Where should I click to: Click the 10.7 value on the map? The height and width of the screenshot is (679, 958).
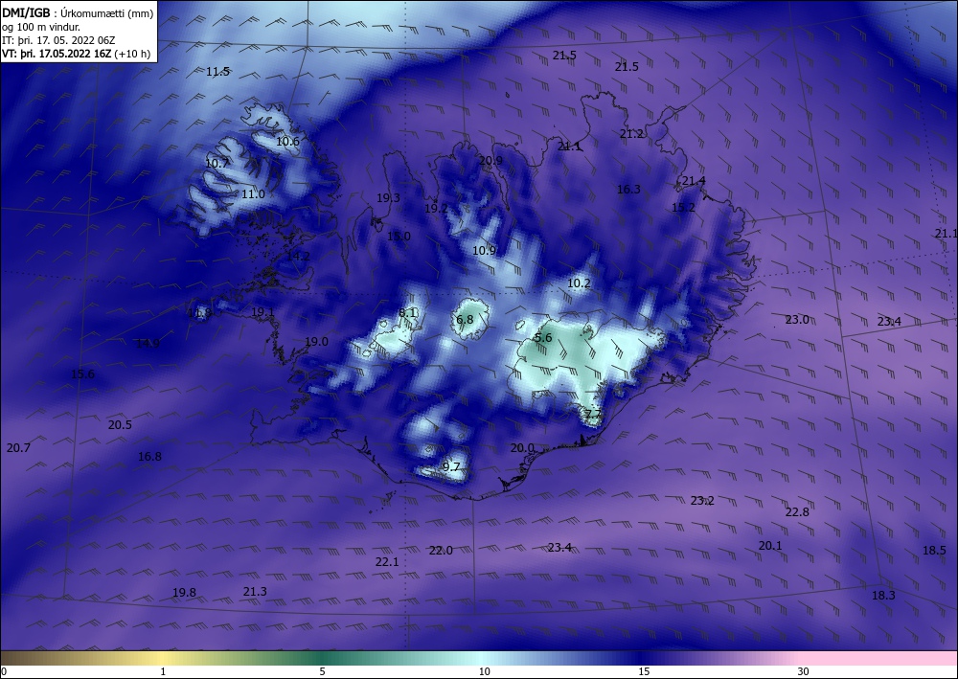click(217, 164)
